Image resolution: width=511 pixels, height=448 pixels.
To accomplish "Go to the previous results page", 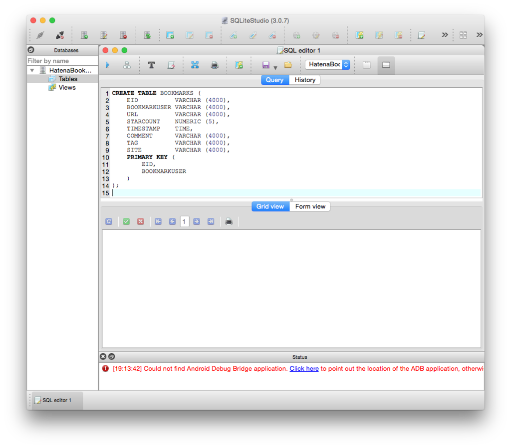I will pos(172,222).
